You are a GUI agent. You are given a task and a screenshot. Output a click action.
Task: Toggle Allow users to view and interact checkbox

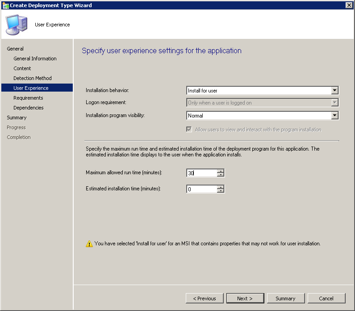189,130
